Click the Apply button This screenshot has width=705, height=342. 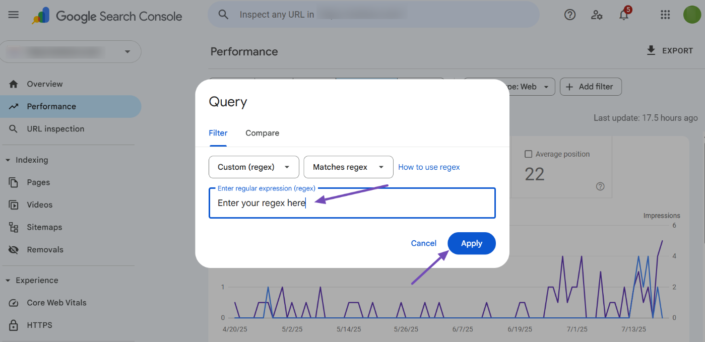tap(471, 243)
